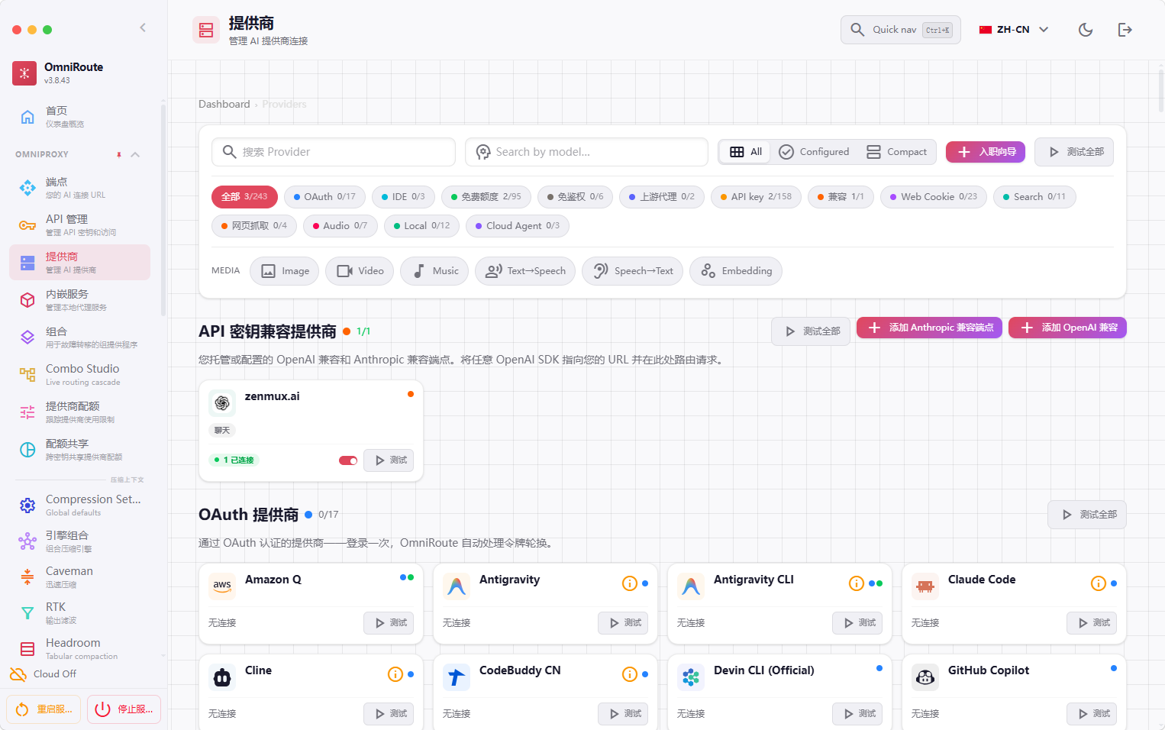Screen dimensions: 1165x730
Task: Focus the Search by model field
Action: pyautogui.click(x=586, y=152)
